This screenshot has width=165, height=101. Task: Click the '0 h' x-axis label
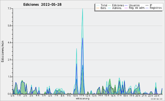click(13, 96)
